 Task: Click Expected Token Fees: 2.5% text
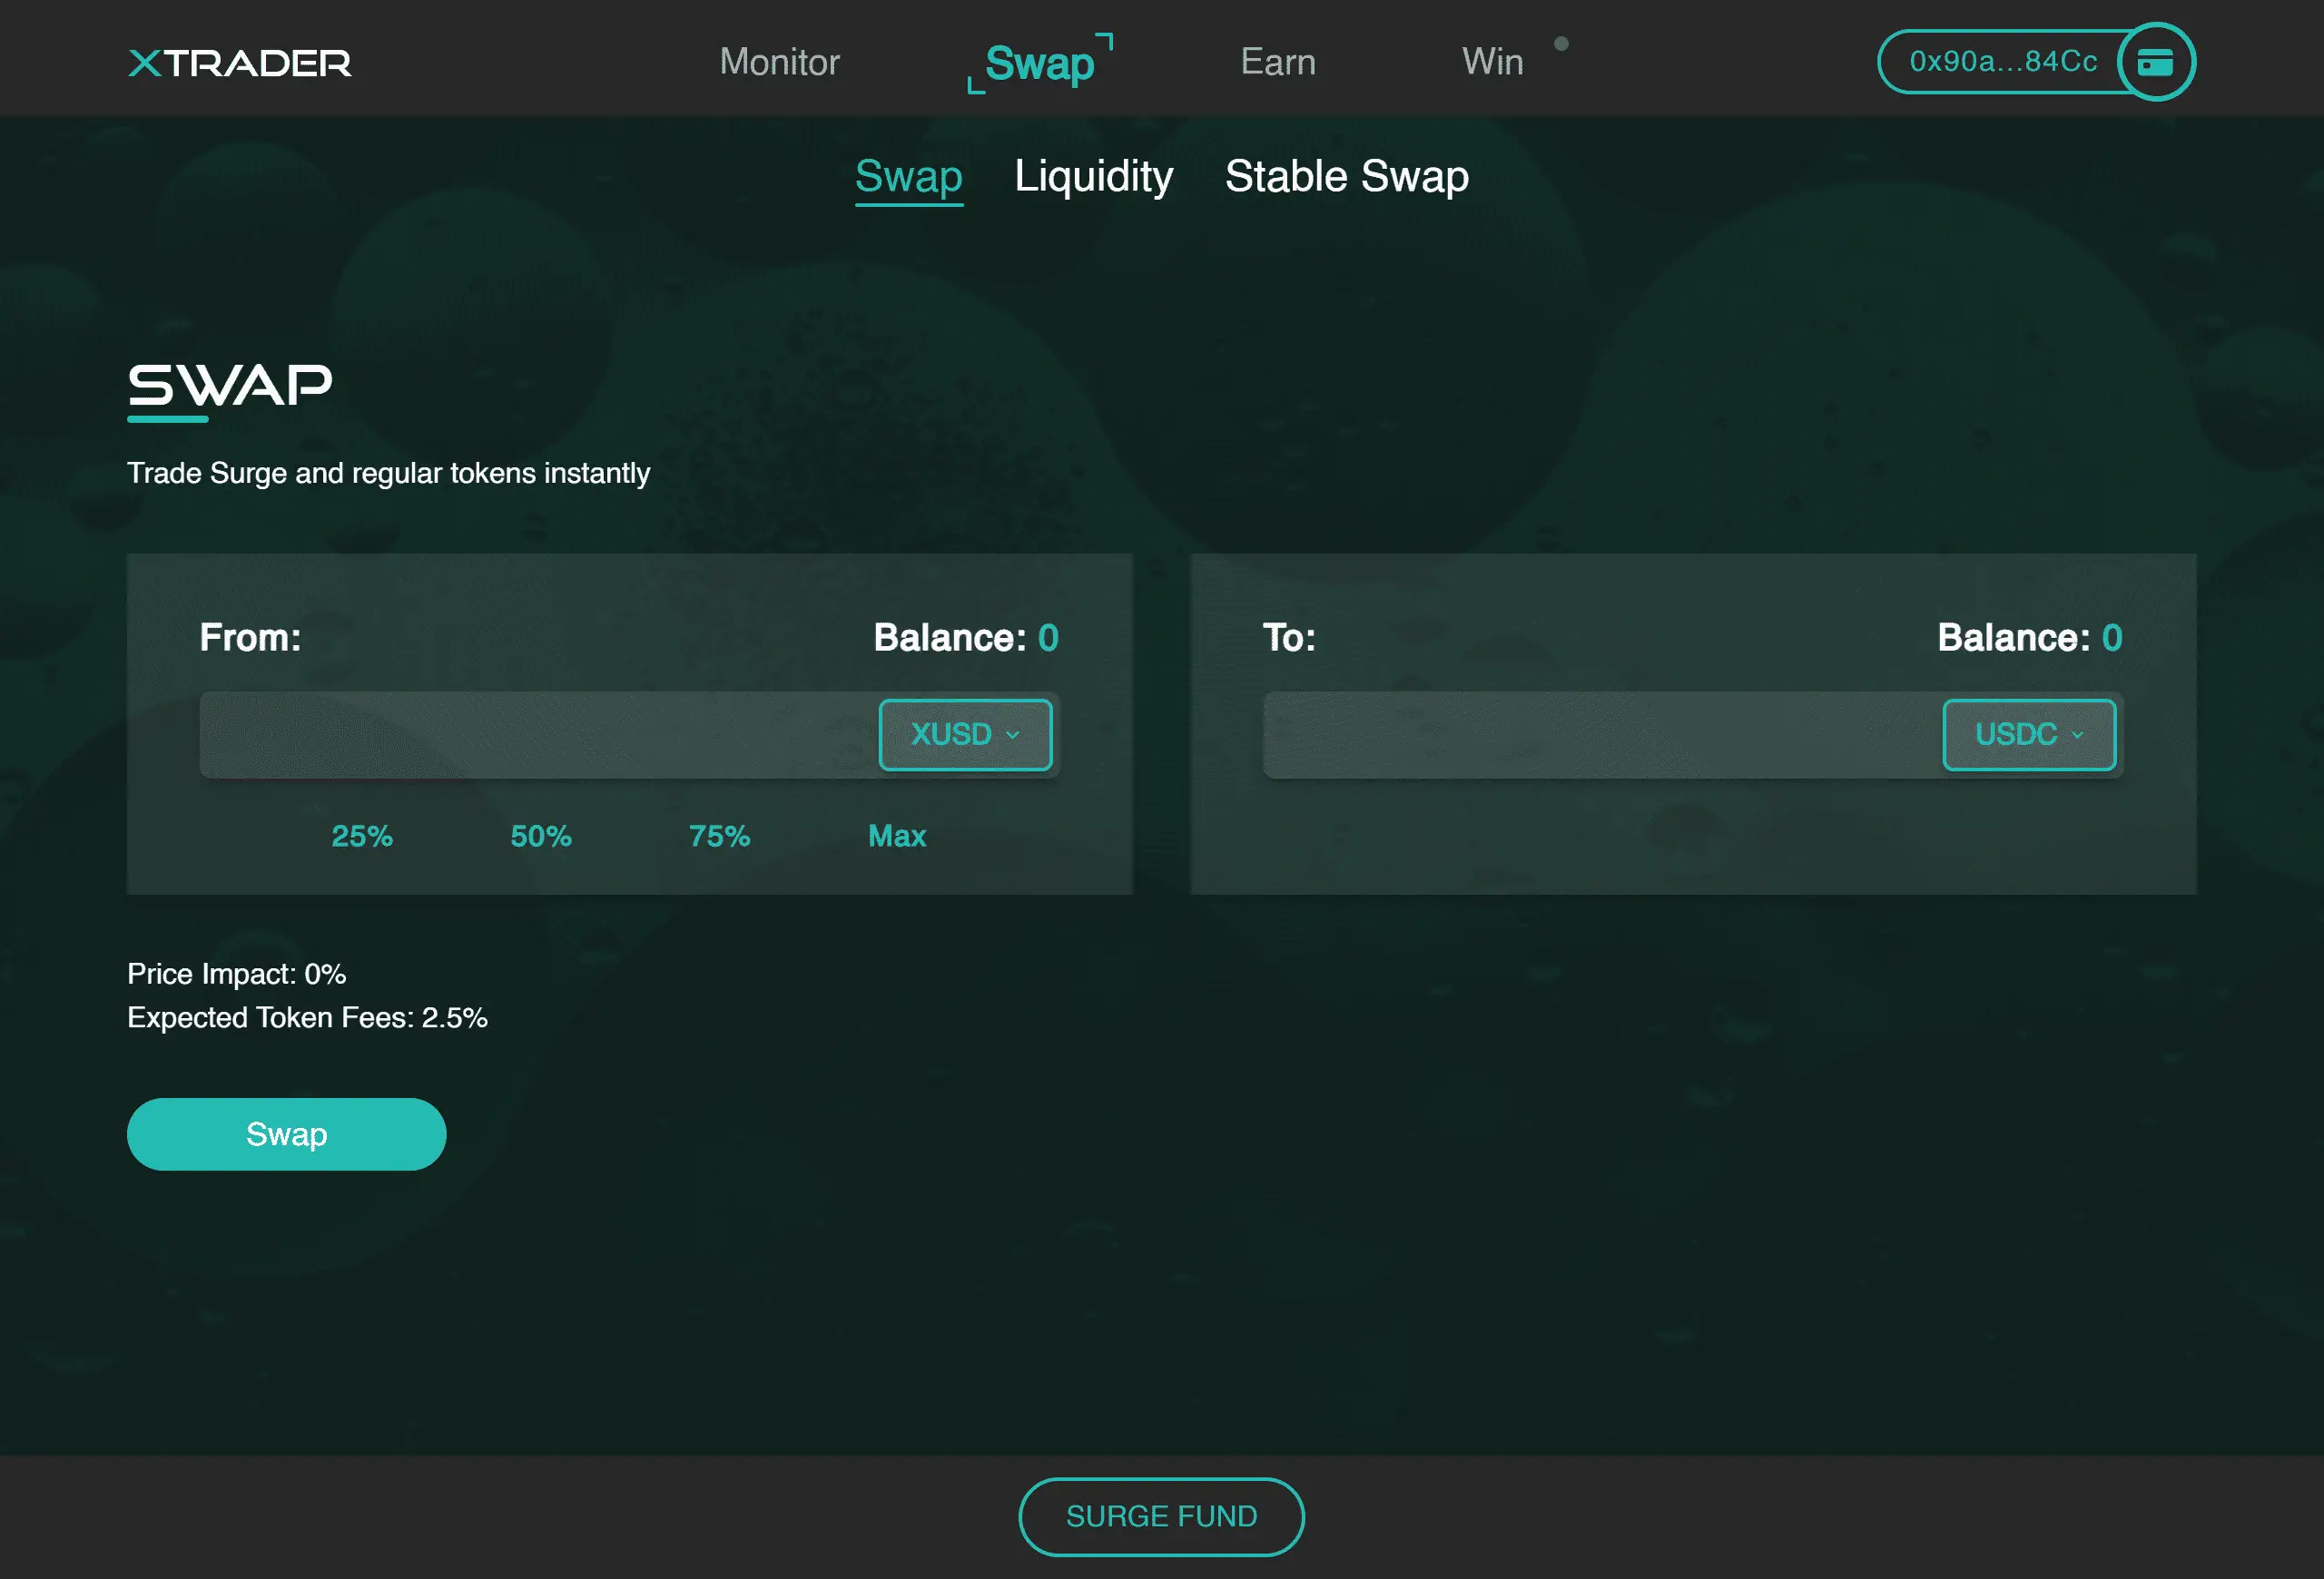click(307, 1017)
